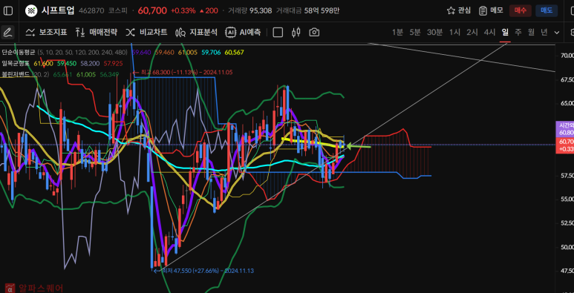
Task: Click the blue 매도 sell button
Action: 547,10
